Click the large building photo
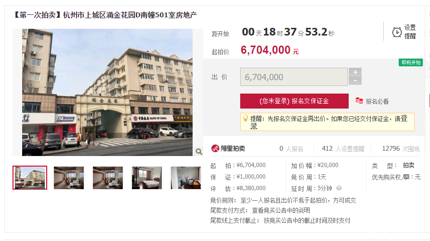 pos(107,93)
